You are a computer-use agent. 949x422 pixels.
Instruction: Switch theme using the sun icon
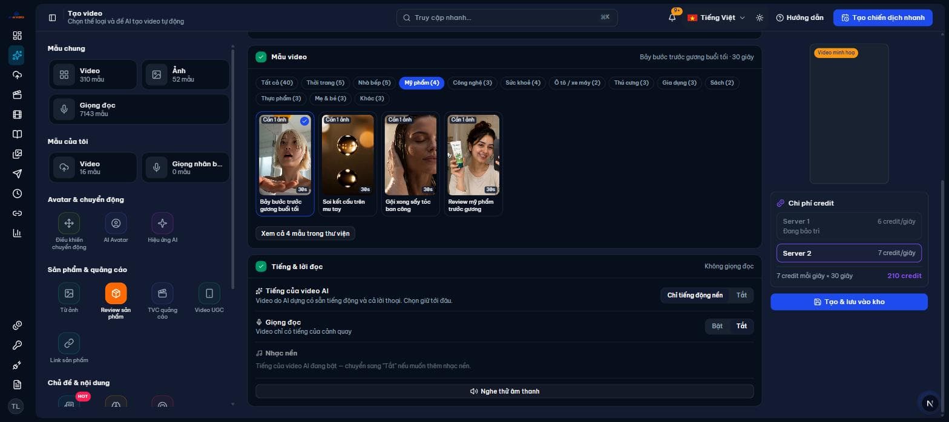click(x=760, y=18)
